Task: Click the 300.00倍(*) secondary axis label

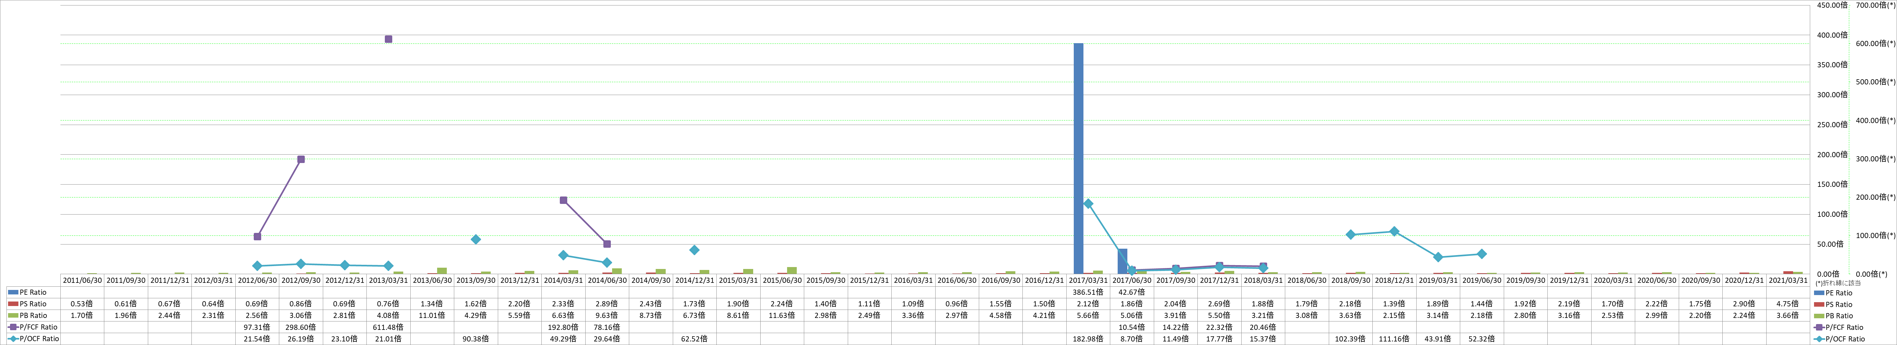Action: pyautogui.click(x=1875, y=158)
